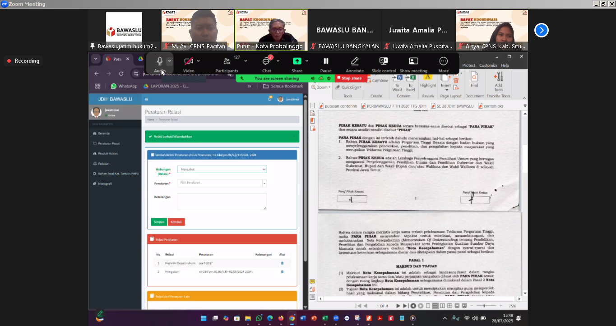616x326 pixels.
Task: Click the green Simpan button
Action: (159, 222)
